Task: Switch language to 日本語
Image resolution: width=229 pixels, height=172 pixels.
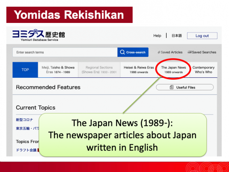Action: pos(176,36)
